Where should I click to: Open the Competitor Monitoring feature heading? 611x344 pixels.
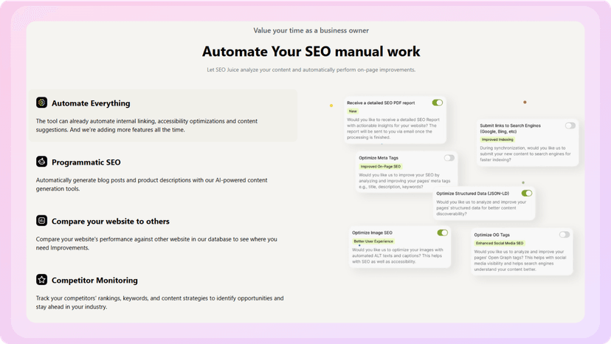94,280
